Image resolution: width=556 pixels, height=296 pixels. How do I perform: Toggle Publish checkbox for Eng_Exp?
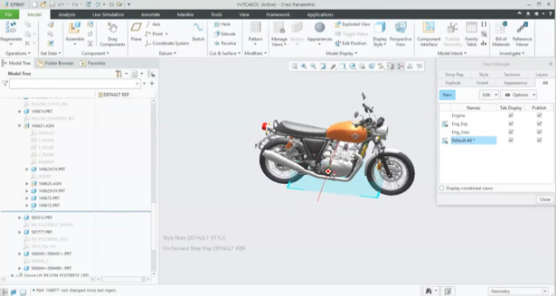coord(539,124)
